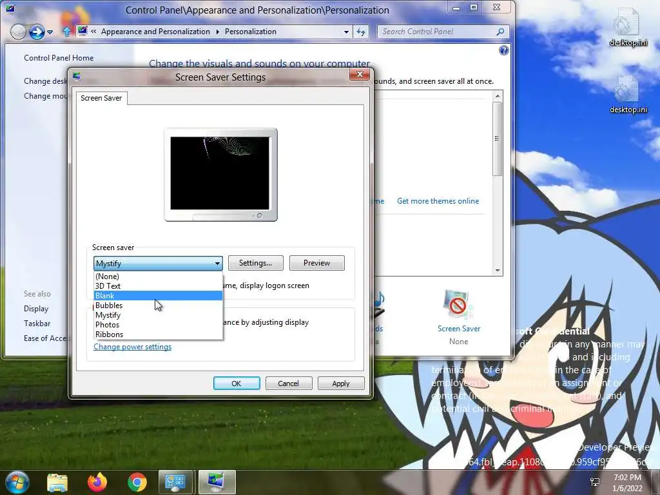Choose (None) in screen saver list
Image resolution: width=660 pixels, height=495 pixels.
(x=158, y=276)
